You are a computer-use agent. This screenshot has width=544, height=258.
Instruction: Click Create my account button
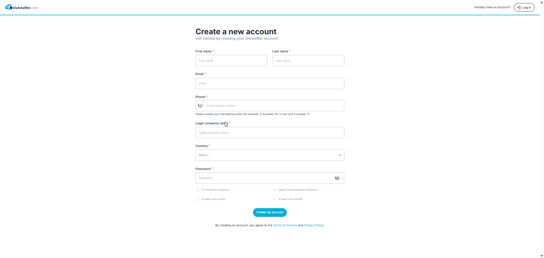tap(270, 212)
